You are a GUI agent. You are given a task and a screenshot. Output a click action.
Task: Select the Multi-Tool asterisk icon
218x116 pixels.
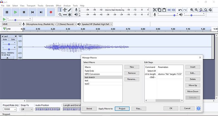click(70, 15)
